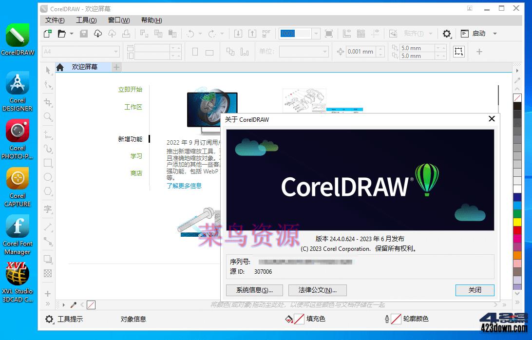532x340 pixels.
Task: Open the Options gear icon in the toolbar
Action: click(x=447, y=34)
